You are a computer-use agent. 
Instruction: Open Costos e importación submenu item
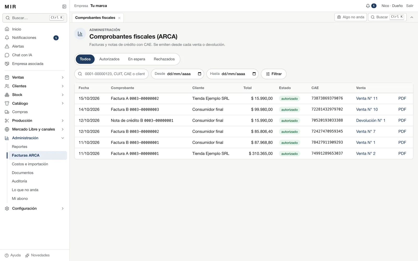click(x=30, y=164)
